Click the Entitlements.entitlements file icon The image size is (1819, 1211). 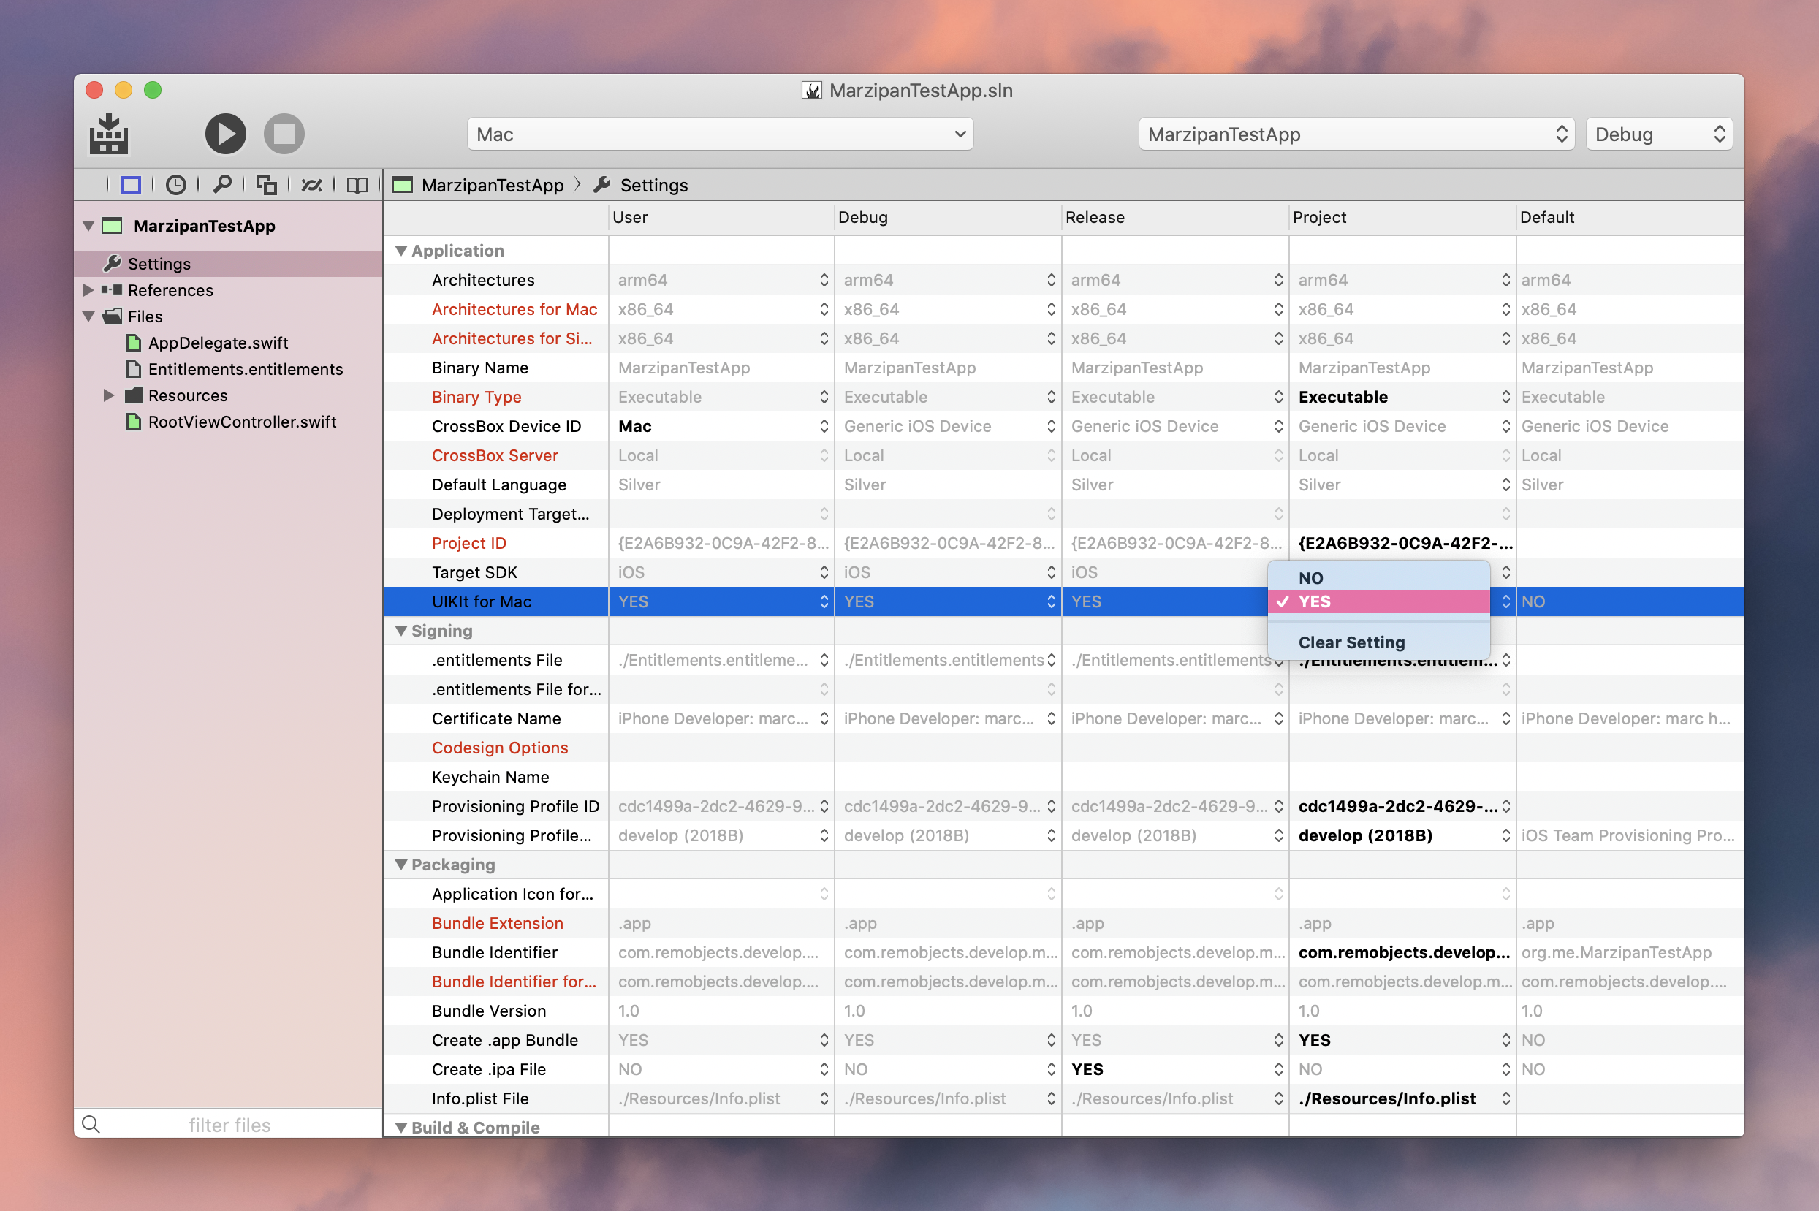pos(134,369)
